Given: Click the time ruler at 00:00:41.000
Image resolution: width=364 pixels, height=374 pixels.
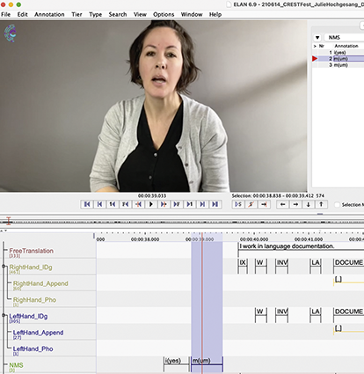Looking at the screenshot, I should click(x=309, y=239).
